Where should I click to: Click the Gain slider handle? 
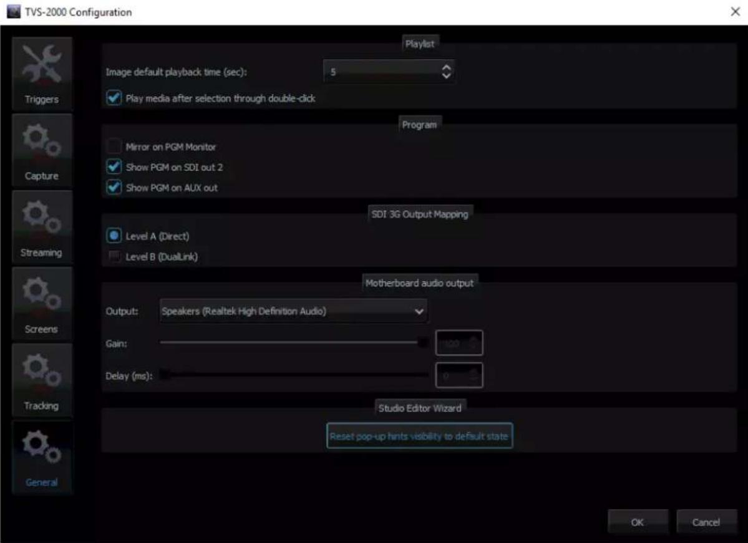pyautogui.click(x=422, y=342)
